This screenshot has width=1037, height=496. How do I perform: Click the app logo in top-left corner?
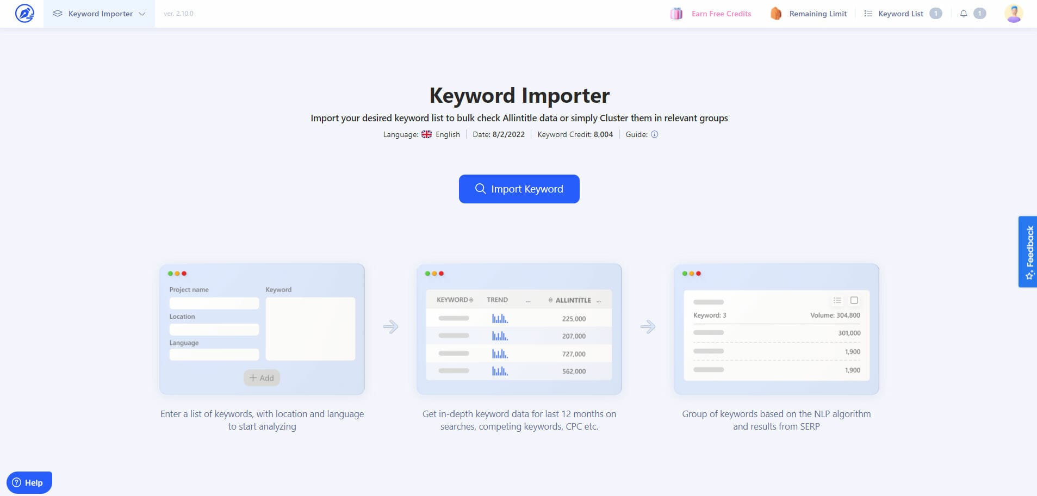(24, 14)
